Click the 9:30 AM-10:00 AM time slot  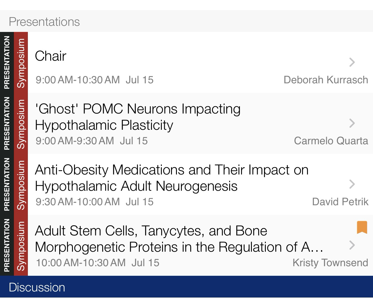(x=78, y=202)
